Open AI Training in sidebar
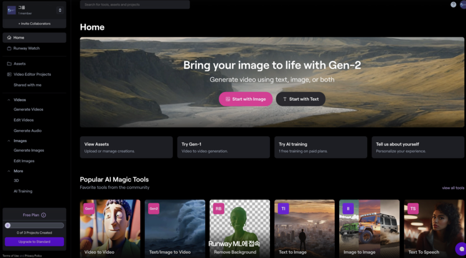This screenshot has height=258, width=466. coord(23,191)
